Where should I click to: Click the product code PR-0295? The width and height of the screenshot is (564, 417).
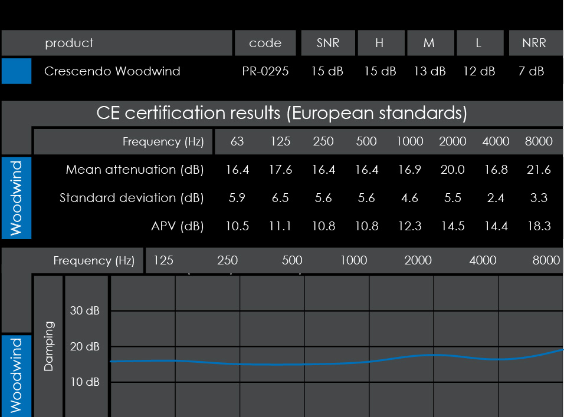[265, 71]
